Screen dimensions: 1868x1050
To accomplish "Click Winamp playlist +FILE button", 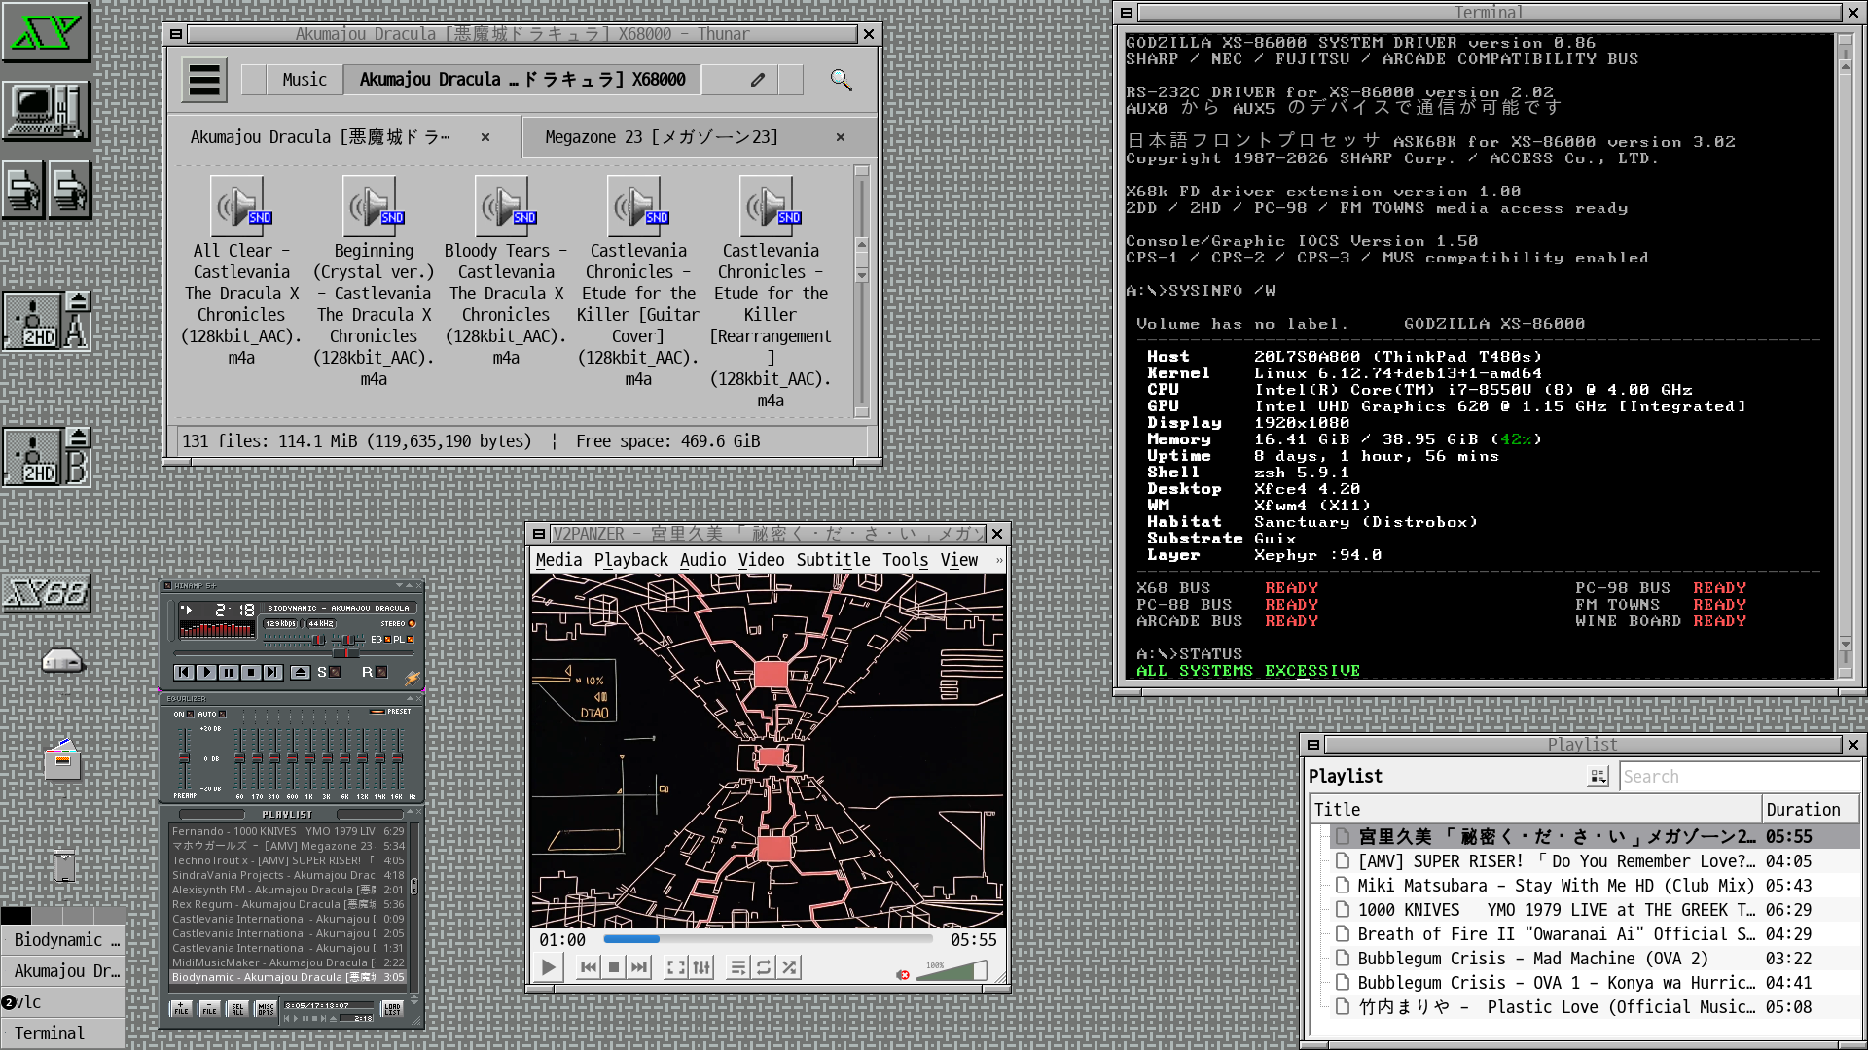I will [x=181, y=1009].
